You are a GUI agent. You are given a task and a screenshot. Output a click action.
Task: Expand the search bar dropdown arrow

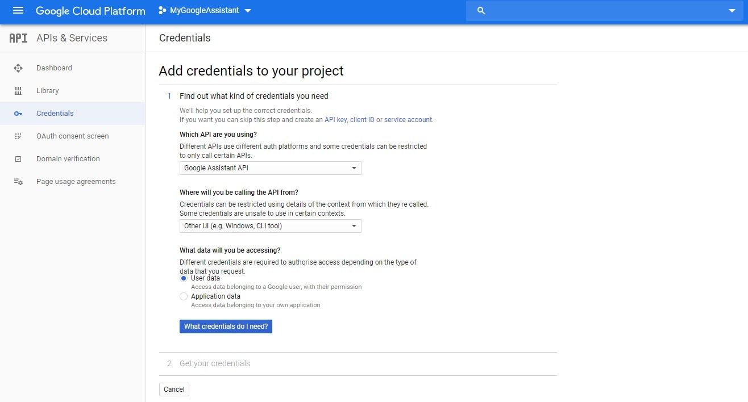(732, 11)
